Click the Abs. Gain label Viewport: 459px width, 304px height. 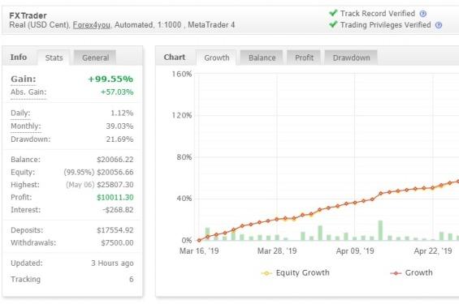point(28,92)
